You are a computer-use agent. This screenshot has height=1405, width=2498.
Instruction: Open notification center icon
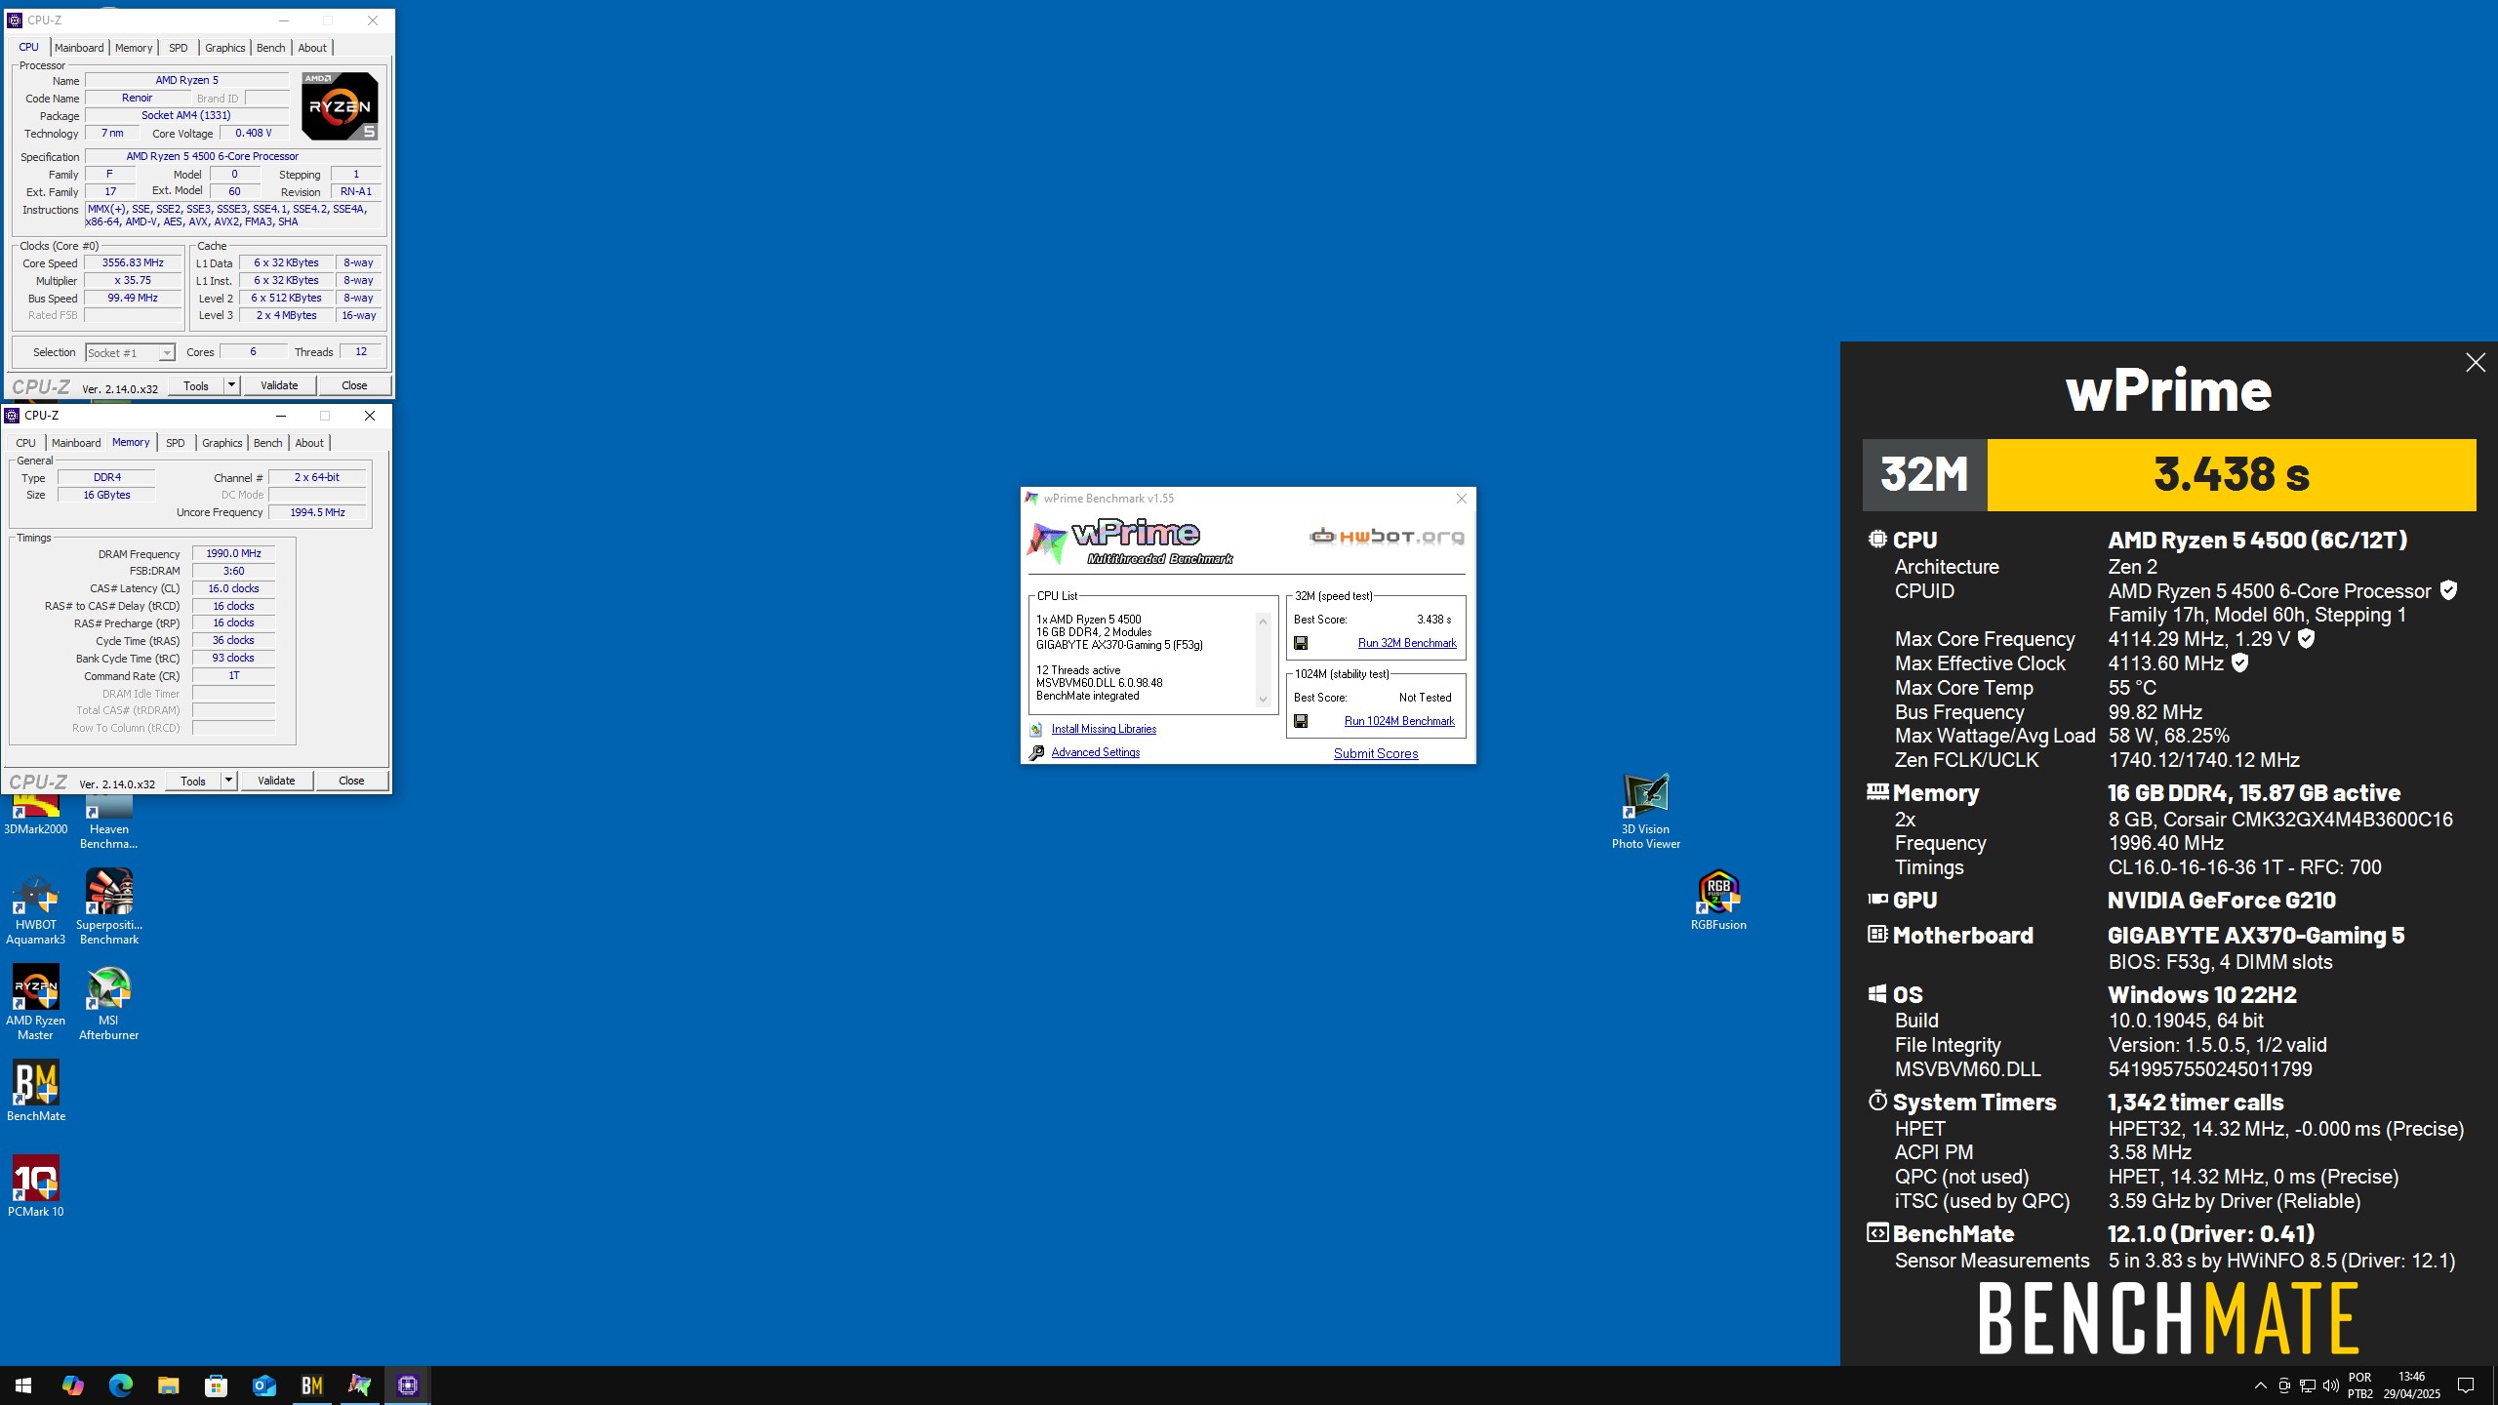pyautogui.click(x=2466, y=1385)
